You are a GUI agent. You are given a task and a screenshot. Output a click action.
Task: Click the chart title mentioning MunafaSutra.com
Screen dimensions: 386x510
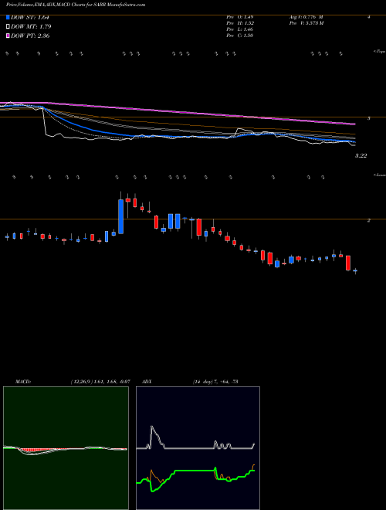76,5
